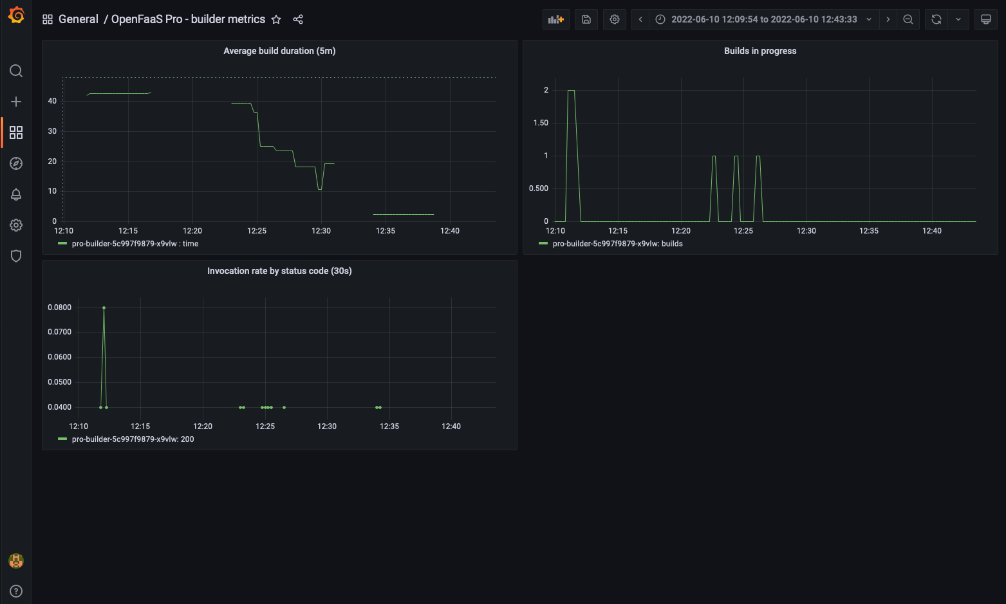Open Configuration via the gear sidebar icon
Viewport: 1006px width, 604px height.
pos(16,224)
